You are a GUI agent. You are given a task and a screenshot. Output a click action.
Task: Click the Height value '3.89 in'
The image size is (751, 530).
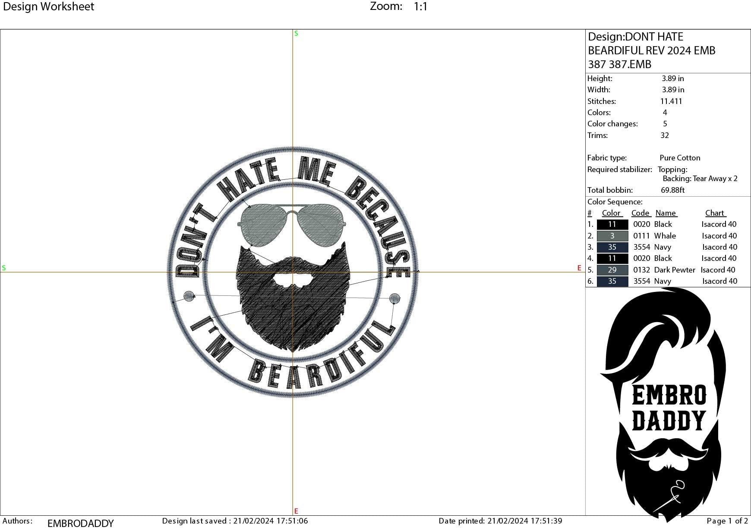pyautogui.click(x=673, y=78)
